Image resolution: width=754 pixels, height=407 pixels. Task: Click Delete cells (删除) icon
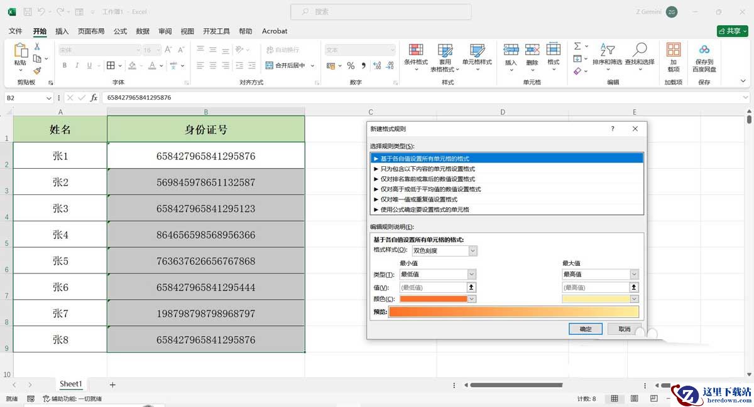pos(532,50)
